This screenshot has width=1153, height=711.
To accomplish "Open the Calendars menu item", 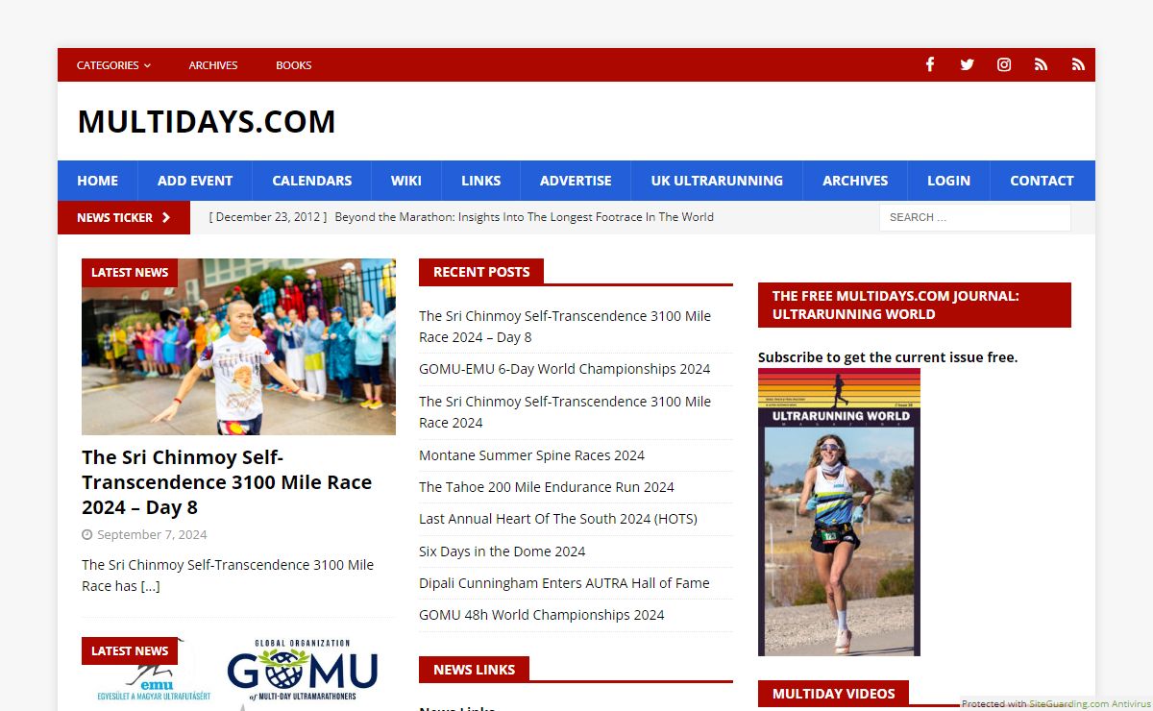I will point(312,181).
